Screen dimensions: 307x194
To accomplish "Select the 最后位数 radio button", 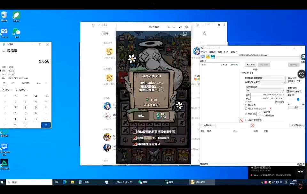I will tap(265, 116).
